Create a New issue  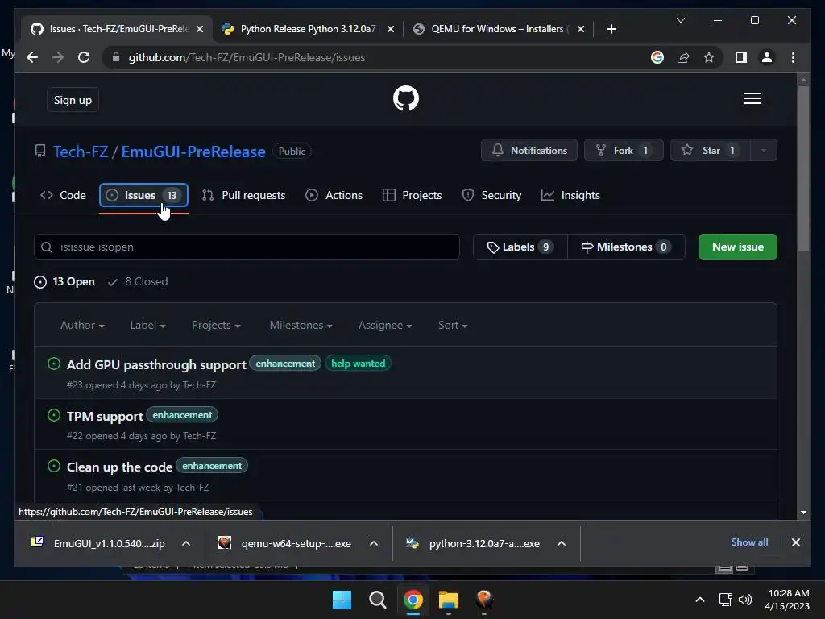pyautogui.click(x=738, y=247)
